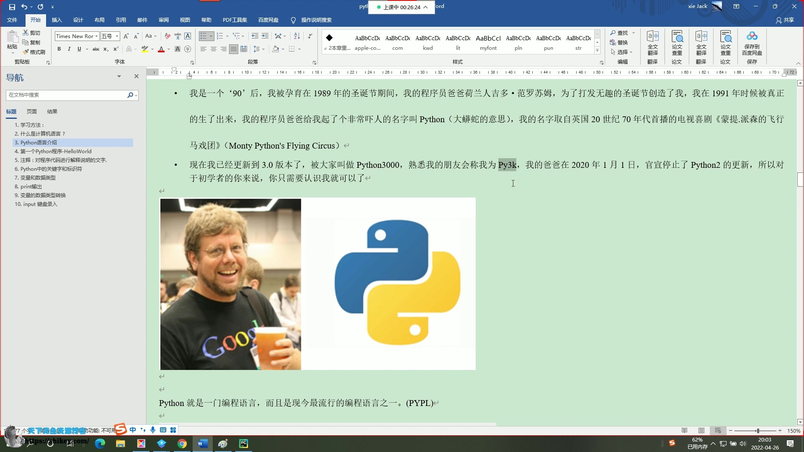Open the Change Case (Aa) dropdown

[151, 36]
